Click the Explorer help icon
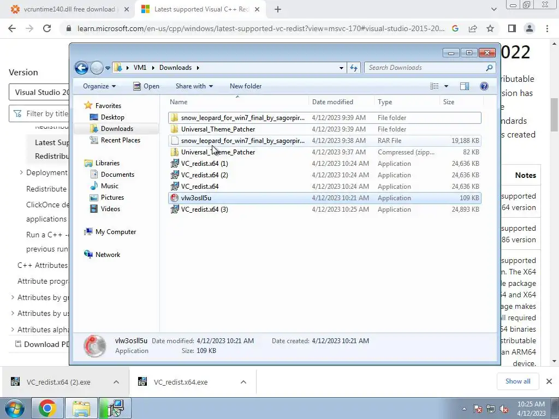This screenshot has height=419, width=559. tap(484, 86)
